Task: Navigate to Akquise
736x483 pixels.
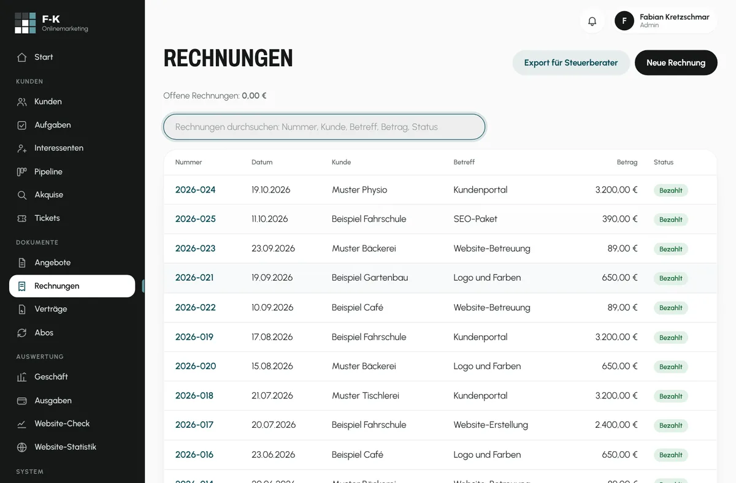Action: (x=72, y=195)
